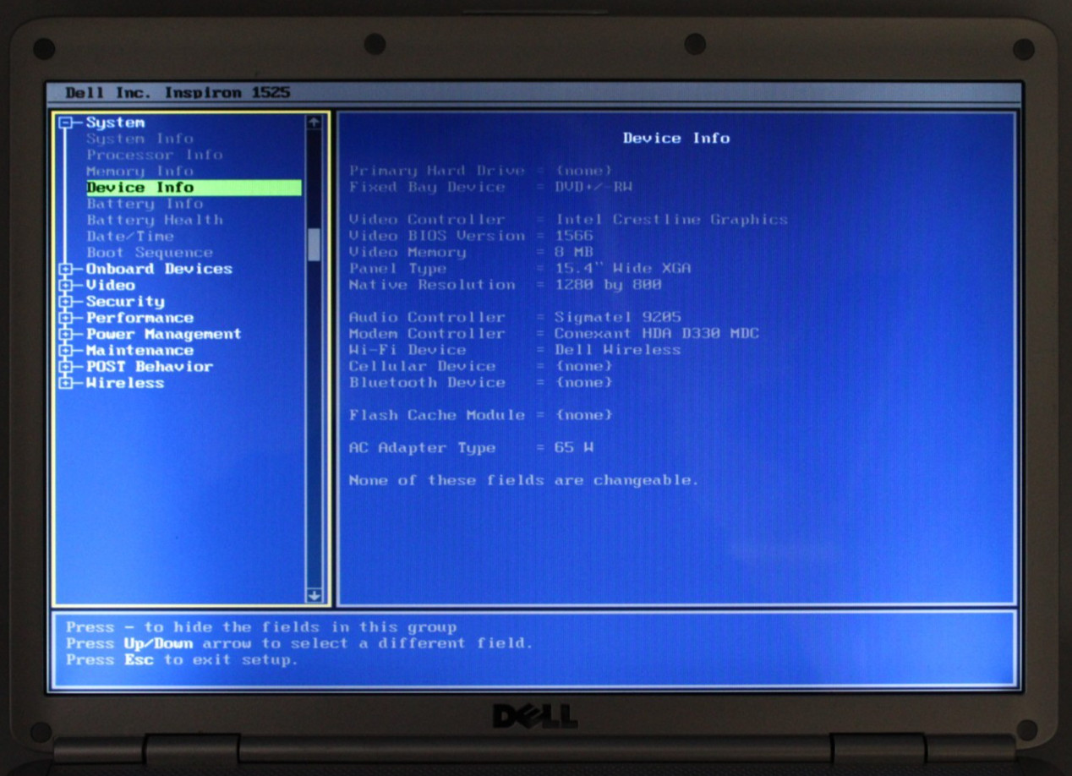Click the Security label
The height and width of the screenshot is (776, 1072).
point(125,302)
